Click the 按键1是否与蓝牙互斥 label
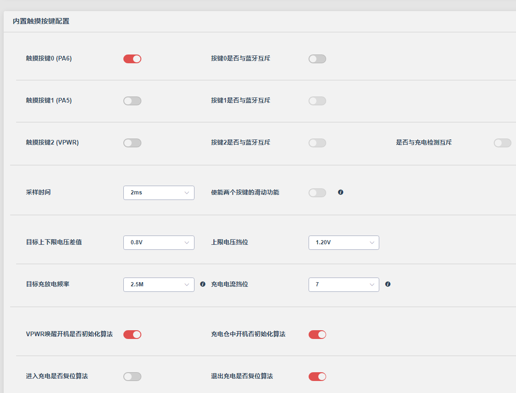The height and width of the screenshot is (393, 516). [241, 101]
